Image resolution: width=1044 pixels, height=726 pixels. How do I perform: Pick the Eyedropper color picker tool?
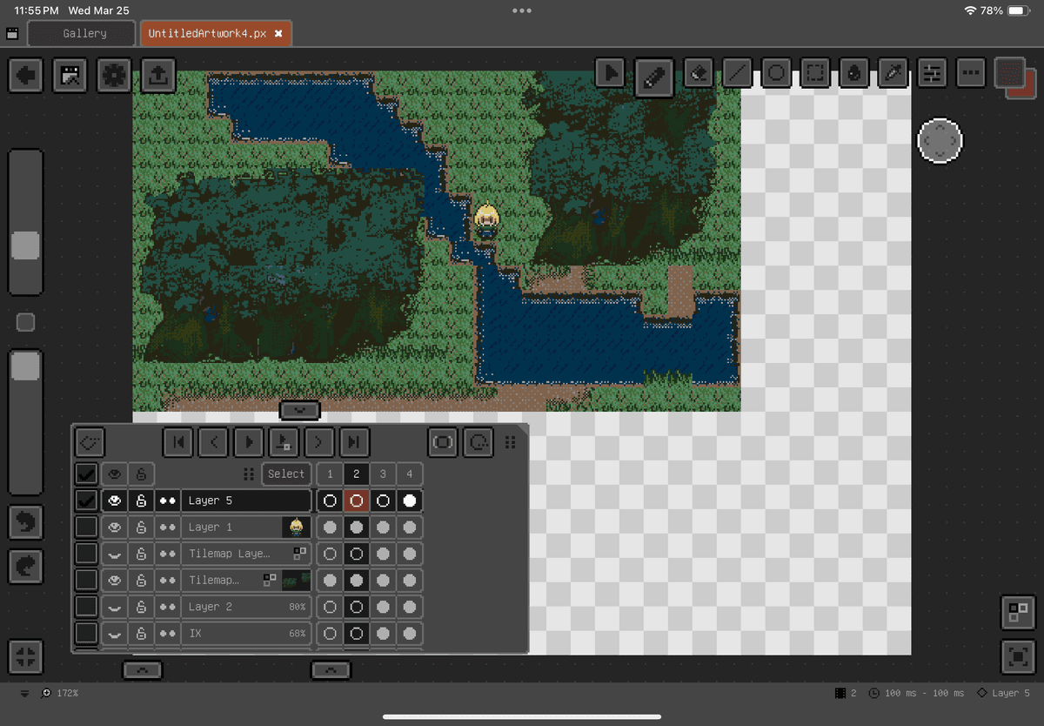[893, 74]
